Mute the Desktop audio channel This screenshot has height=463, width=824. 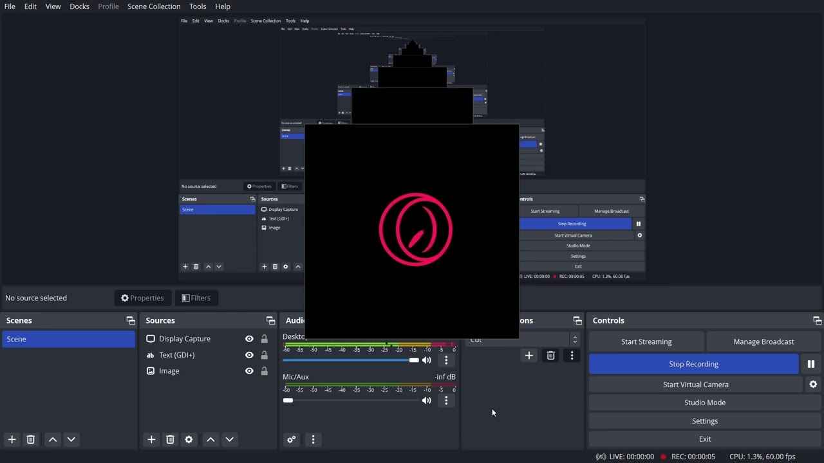coord(426,360)
